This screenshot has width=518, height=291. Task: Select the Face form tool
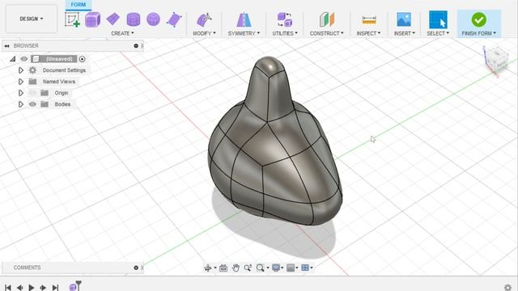tap(174, 19)
